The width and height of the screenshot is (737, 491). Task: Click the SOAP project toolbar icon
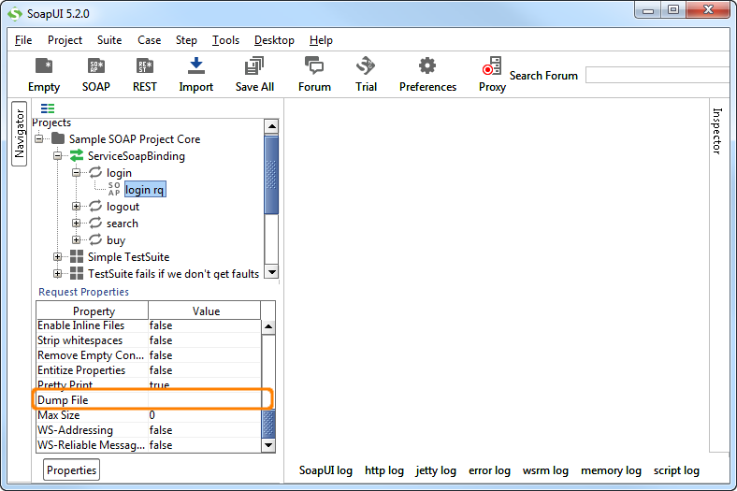coord(96,66)
